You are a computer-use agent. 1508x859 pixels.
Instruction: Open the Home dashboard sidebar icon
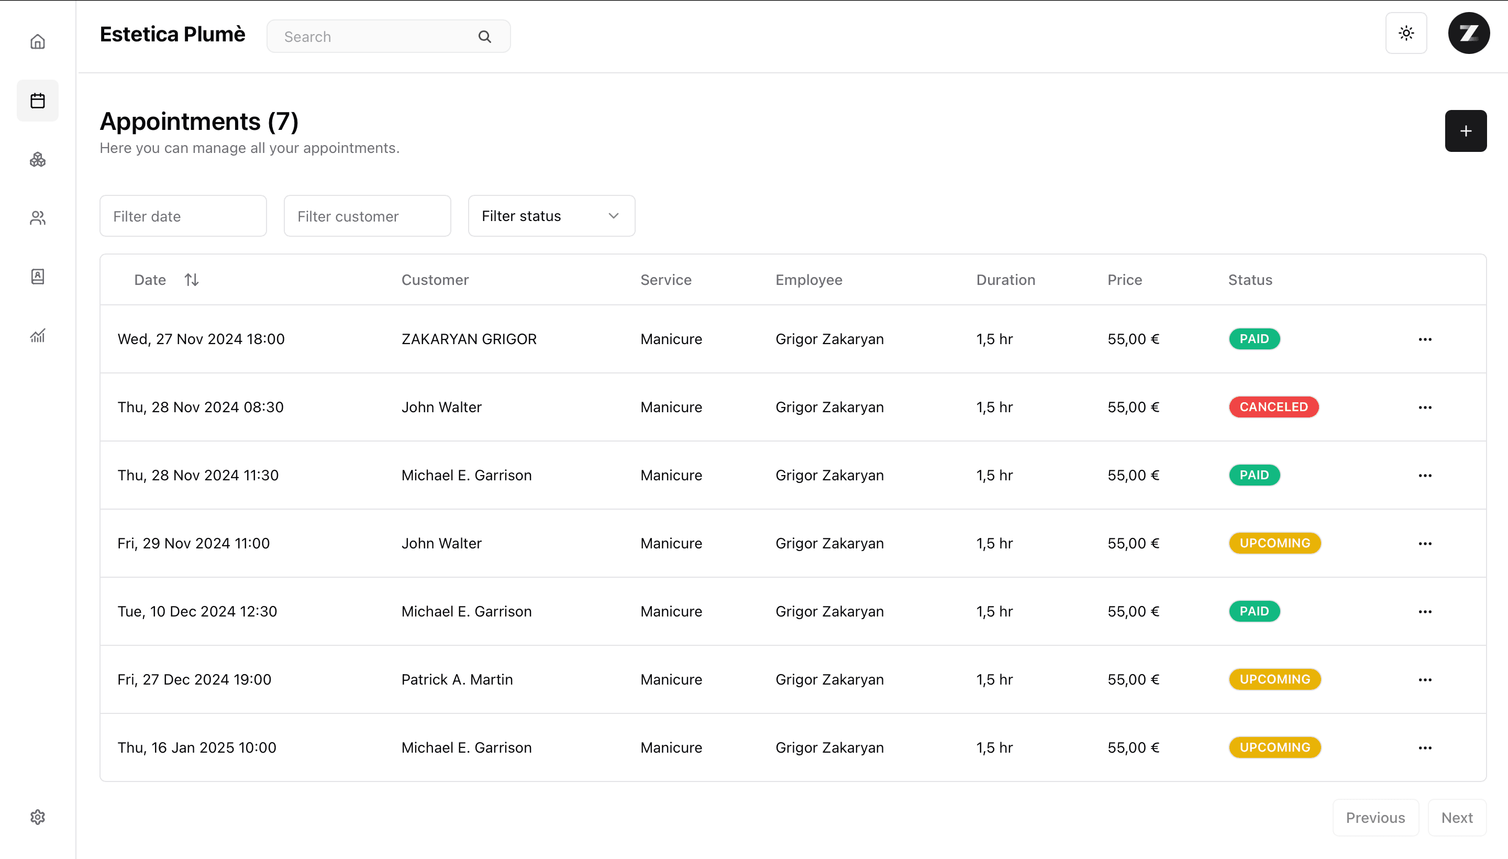[x=38, y=42]
